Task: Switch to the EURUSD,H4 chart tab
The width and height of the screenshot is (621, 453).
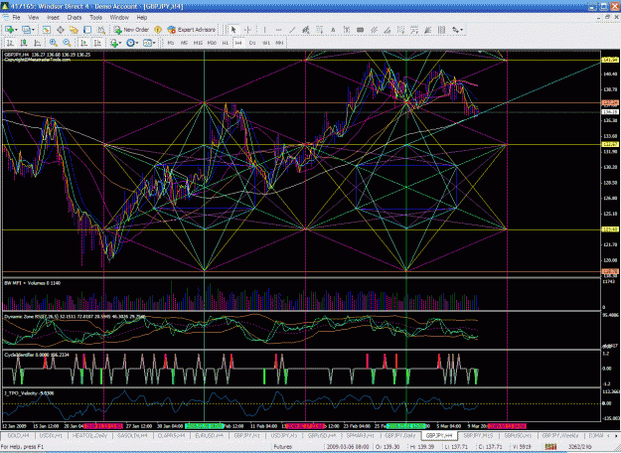Action: coord(209,435)
